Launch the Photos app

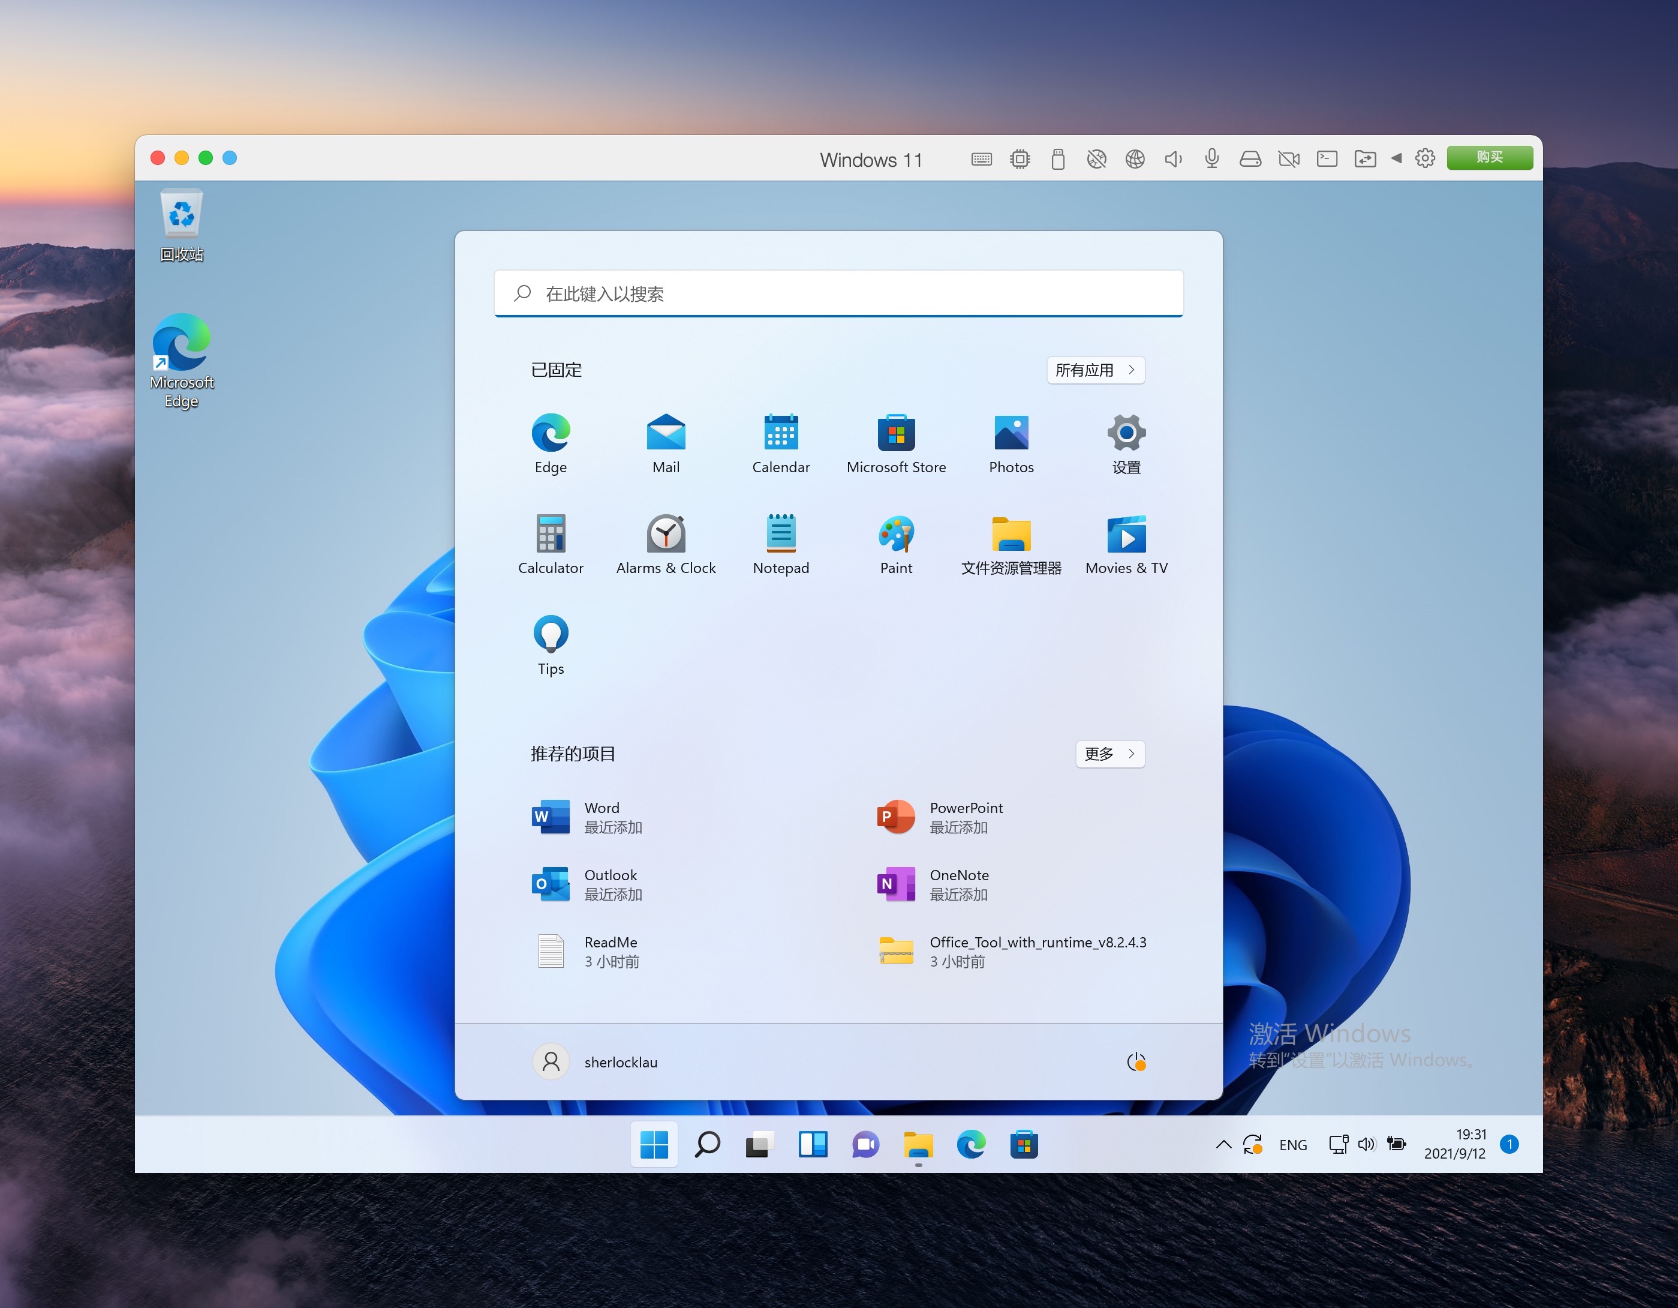point(1011,443)
